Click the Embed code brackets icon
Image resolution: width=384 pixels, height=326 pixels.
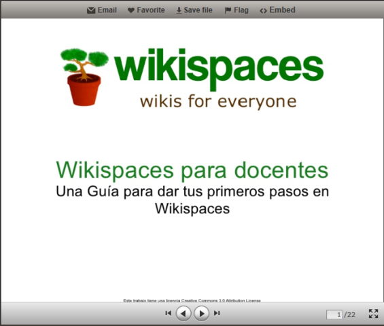pos(263,11)
